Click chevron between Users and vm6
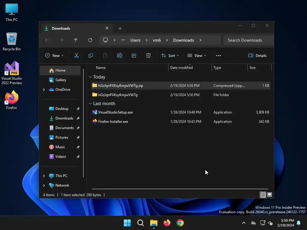The height and width of the screenshot is (230, 307). [x=146, y=40]
